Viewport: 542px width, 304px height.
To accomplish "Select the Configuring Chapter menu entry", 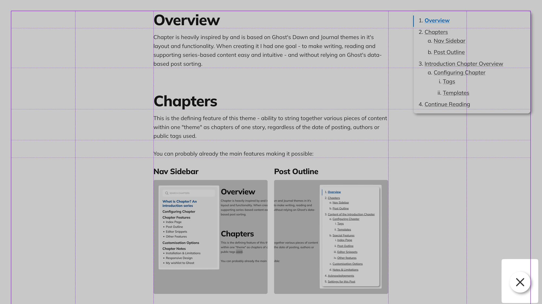I will tap(459, 72).
